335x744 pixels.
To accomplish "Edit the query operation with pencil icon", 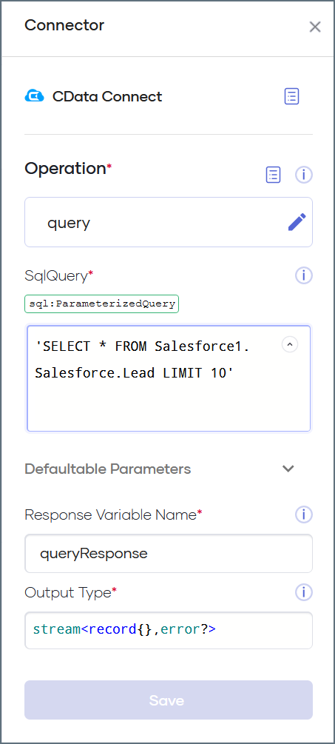I will [x=297, y=222].
